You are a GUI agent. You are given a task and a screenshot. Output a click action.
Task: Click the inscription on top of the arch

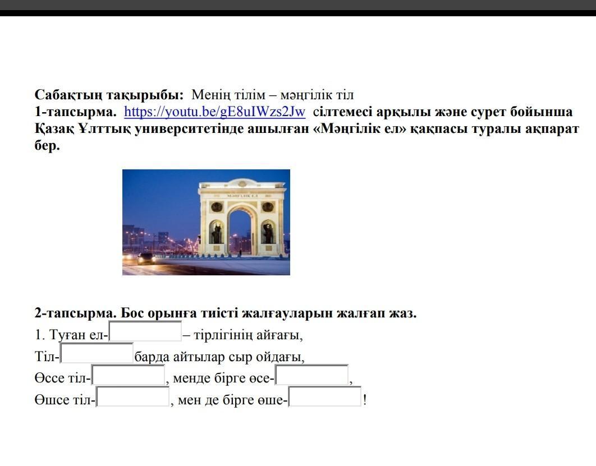242,196
